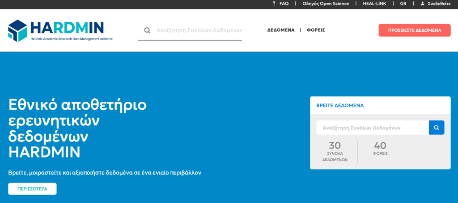
Task: Open the FAQ page link
Action: pos(284,4)
